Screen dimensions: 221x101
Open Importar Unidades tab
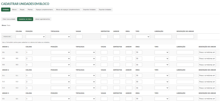pos(89,10)
